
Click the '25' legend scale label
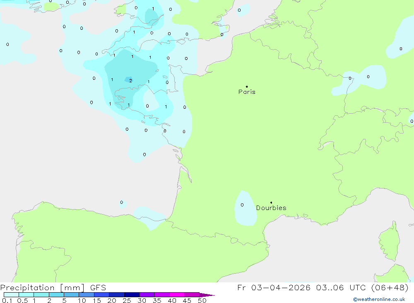[x=127, y=301]
